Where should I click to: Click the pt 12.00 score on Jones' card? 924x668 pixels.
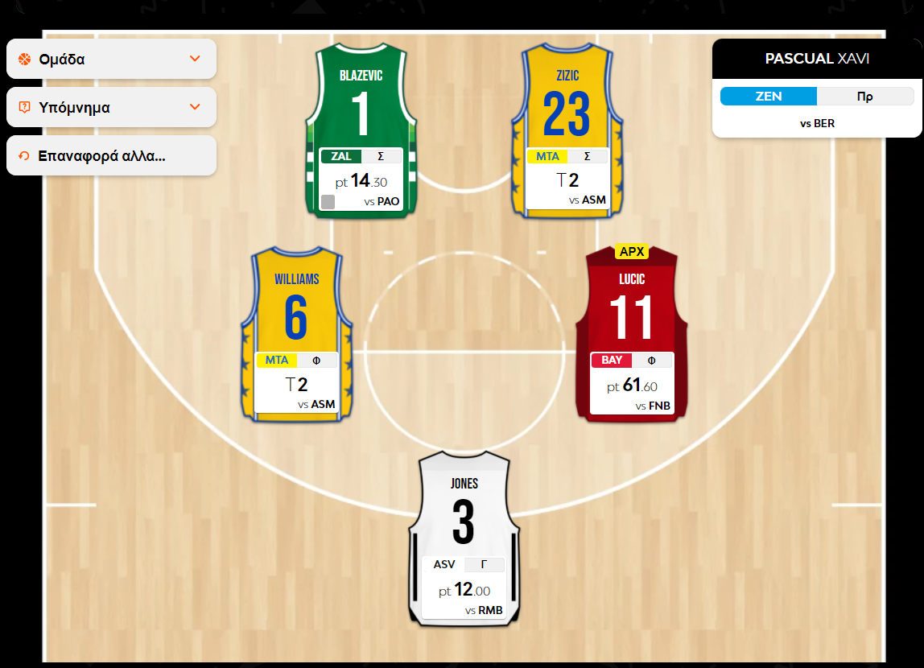464,591
